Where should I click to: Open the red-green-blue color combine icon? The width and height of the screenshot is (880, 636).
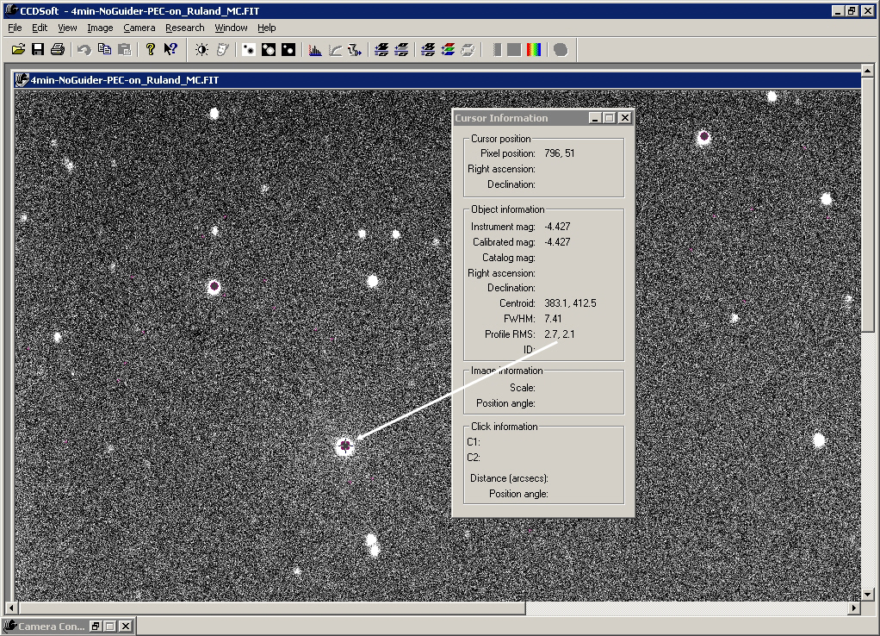448,49
